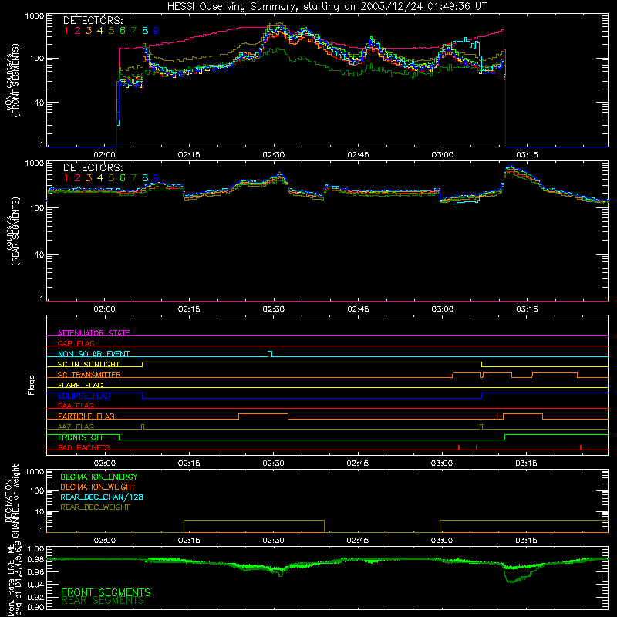Click the 03:15 tick label under rear segments plot
This screenshot has width=617, height=617.
527,309
